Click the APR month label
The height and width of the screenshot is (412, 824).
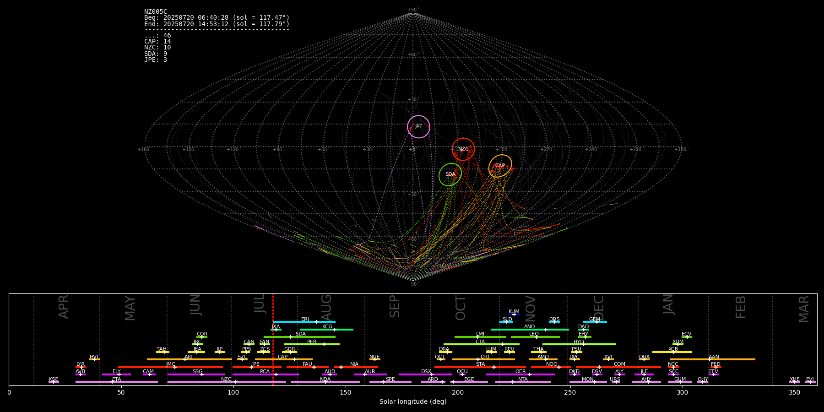(64, 307)
